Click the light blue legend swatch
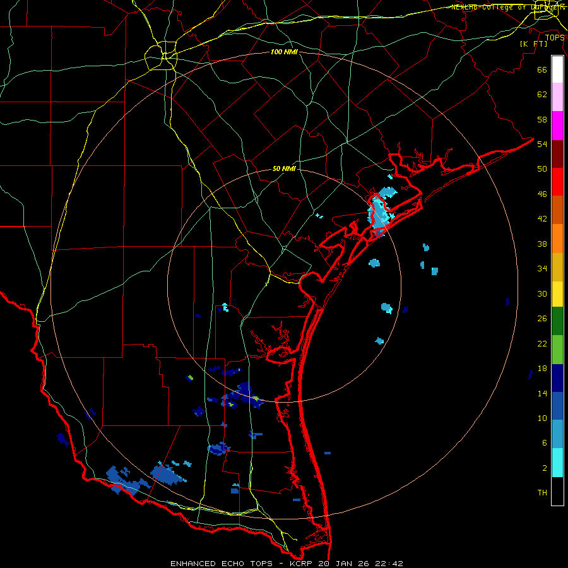 tap(557, 434)
